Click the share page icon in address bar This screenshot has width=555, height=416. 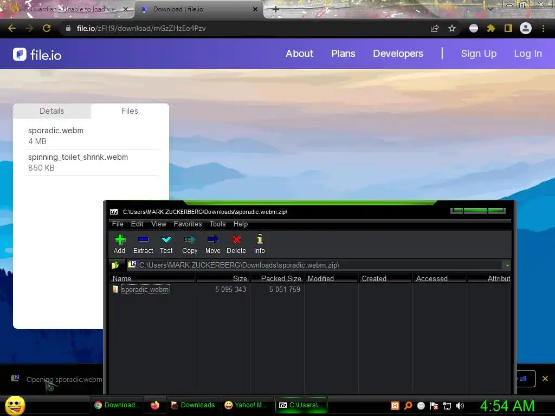click(435, 28)
